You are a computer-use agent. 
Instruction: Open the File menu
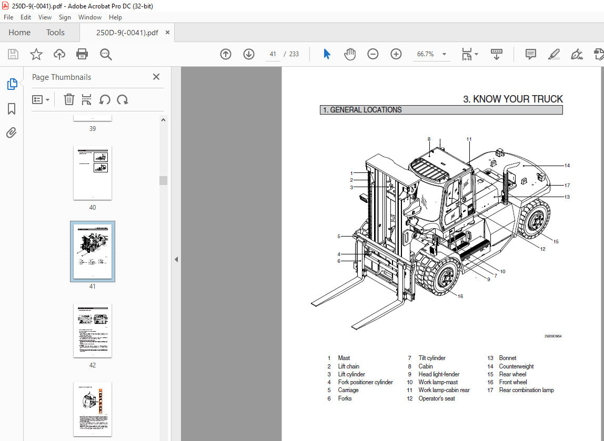(8, 17)
